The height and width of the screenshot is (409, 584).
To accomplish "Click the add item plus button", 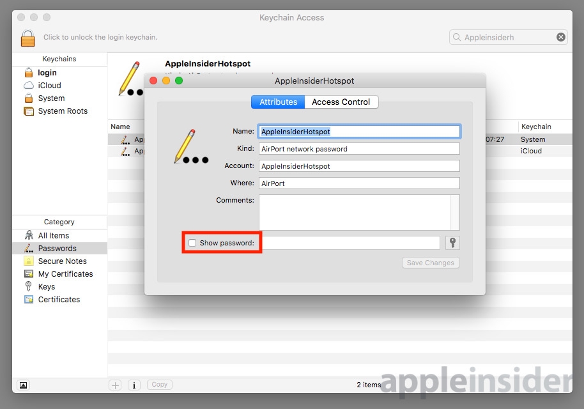I will (115, 385).
